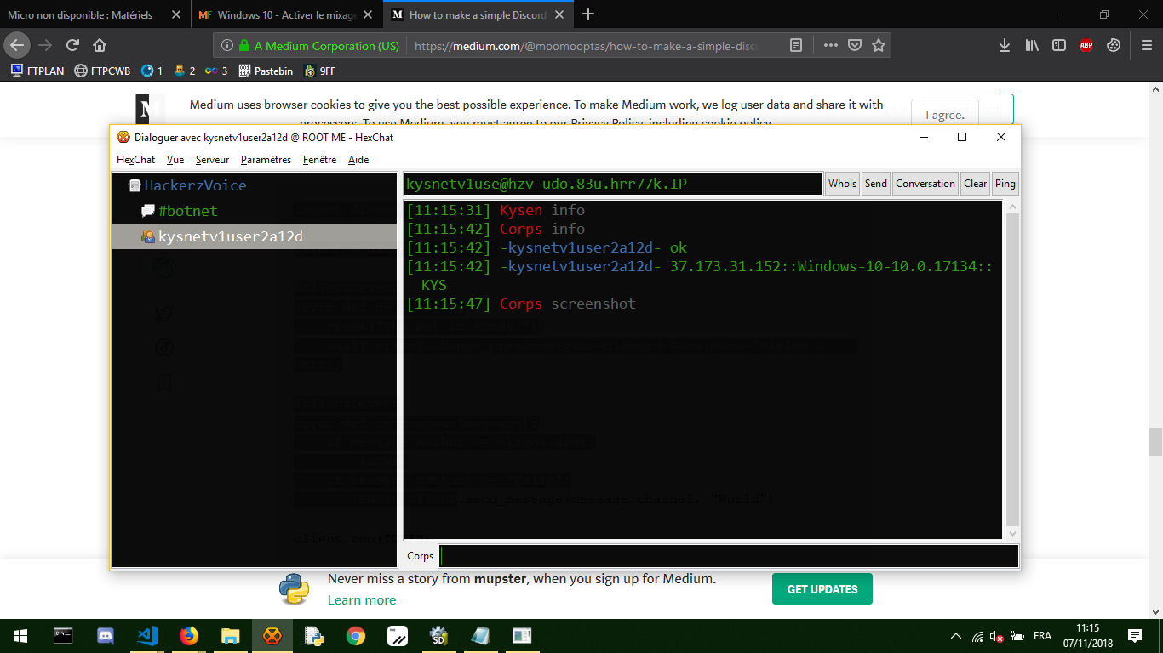Show site information for Medium Corporation
Image resolution: width=1163 pixels, height=653 pixels.
(x=226, y=46)
